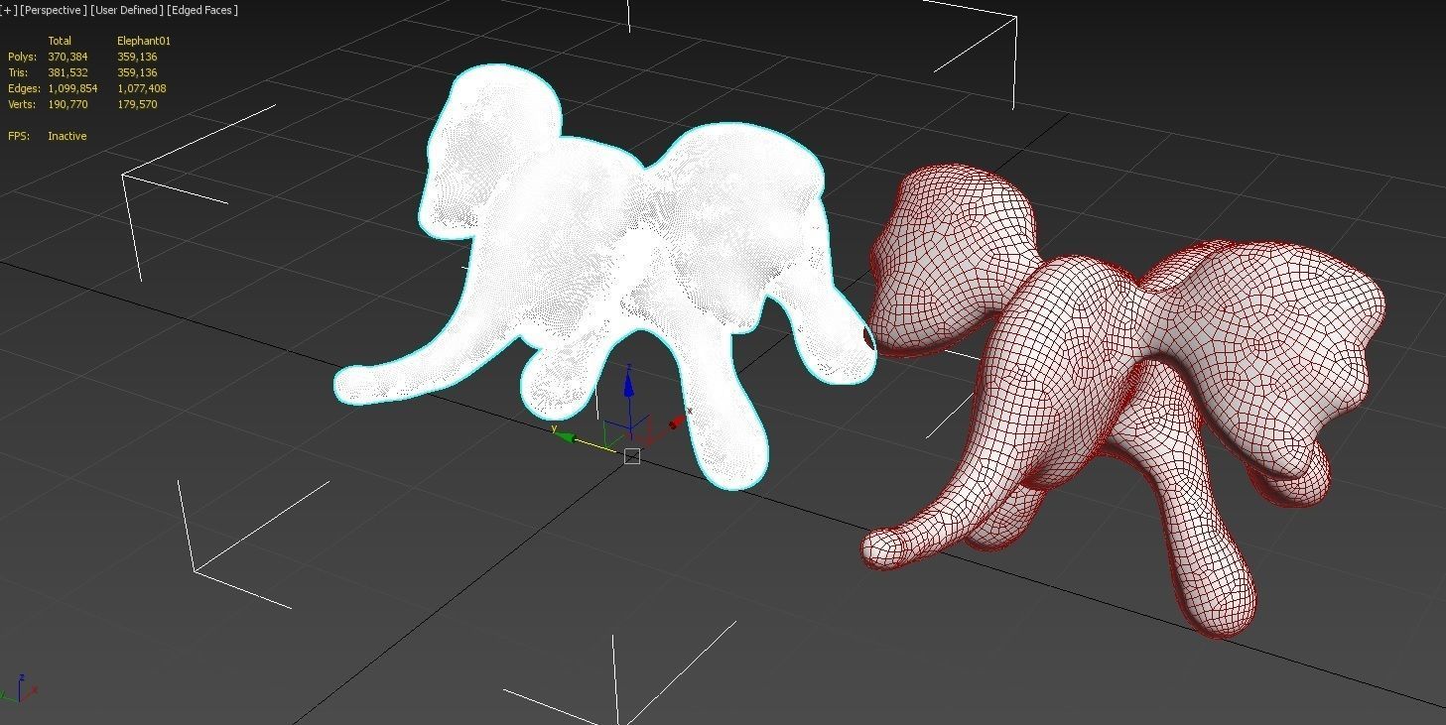Click the total edges value 1,099,854

tap(72, 88)
